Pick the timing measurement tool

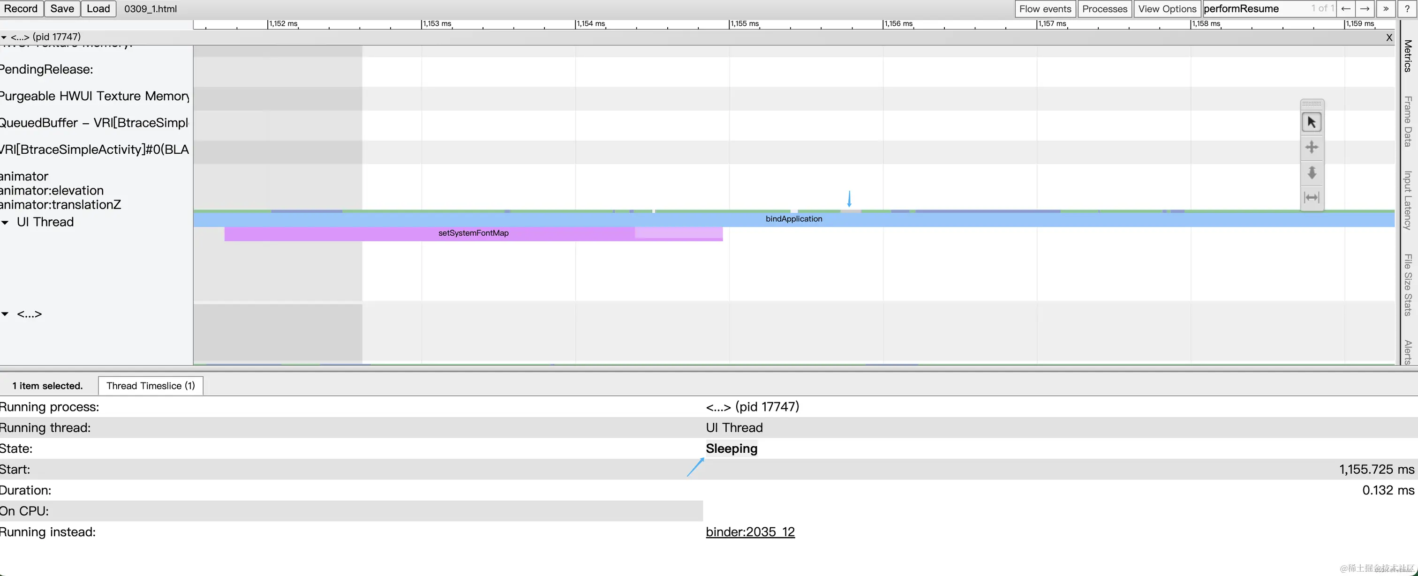coord(1311,197)
